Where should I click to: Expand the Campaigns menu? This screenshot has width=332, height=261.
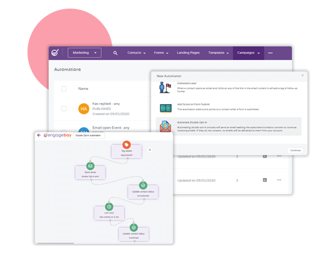(248, 53)
